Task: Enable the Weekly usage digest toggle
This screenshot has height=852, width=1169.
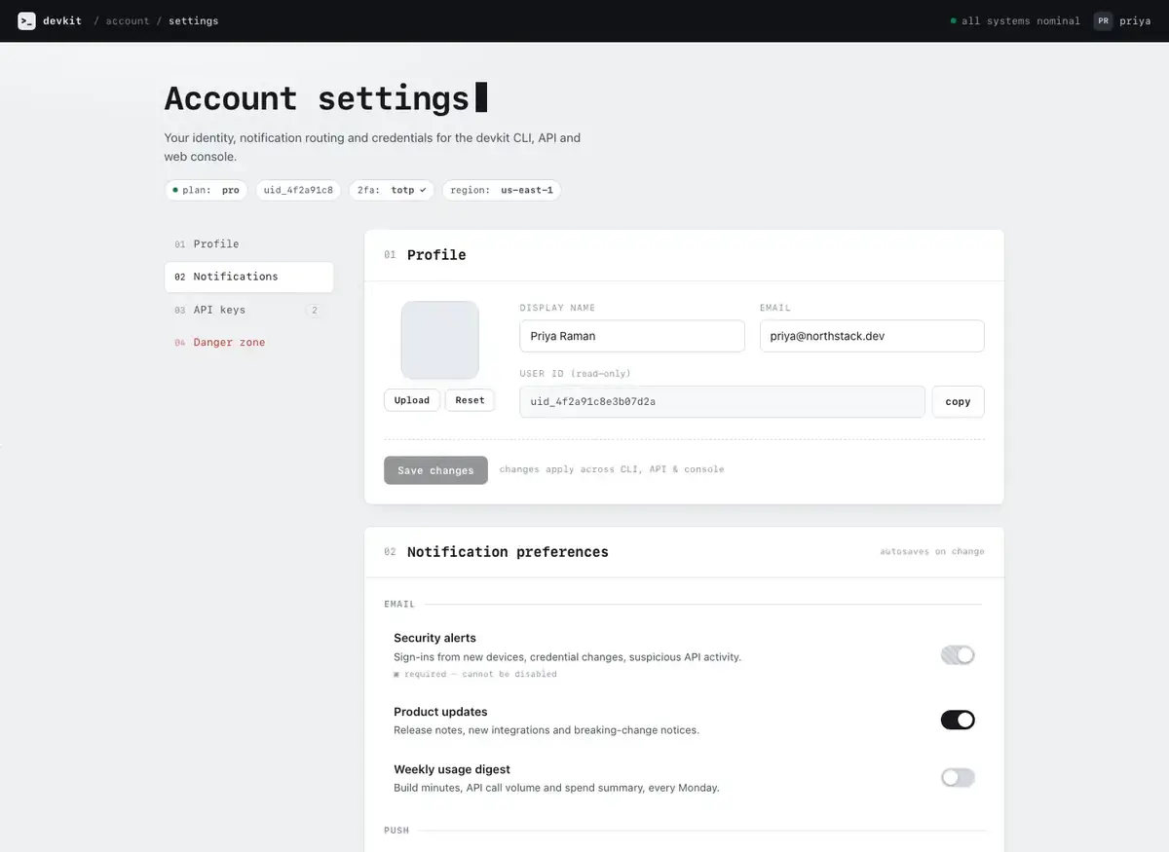Action: [958, 777]
